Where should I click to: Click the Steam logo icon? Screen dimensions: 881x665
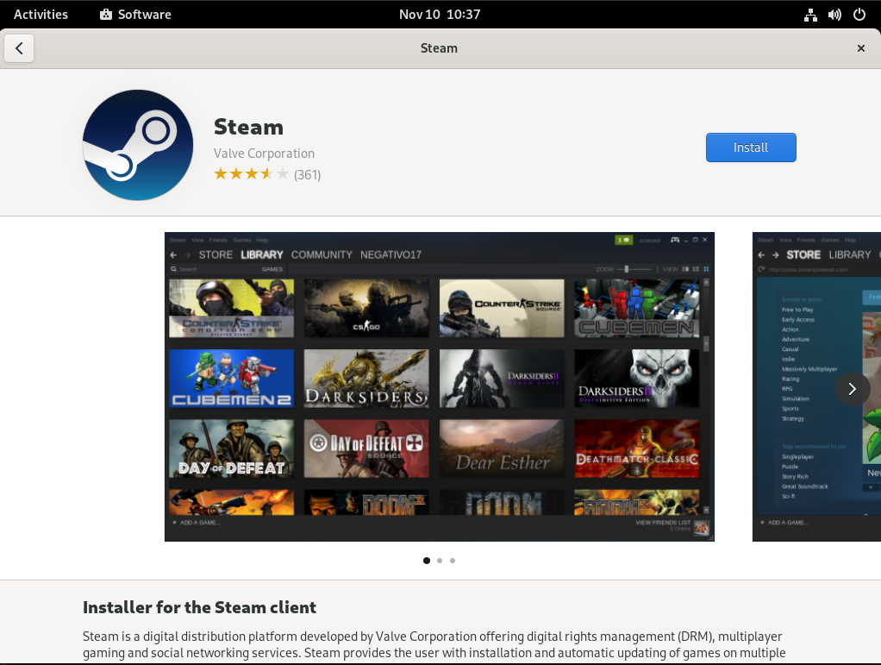point(138,145)
